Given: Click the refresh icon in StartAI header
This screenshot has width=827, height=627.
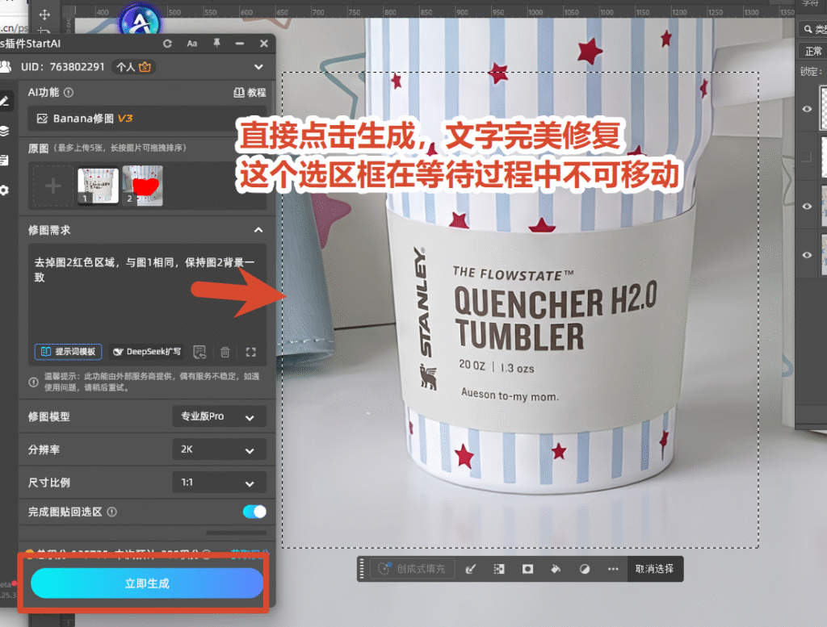Looking at the screenshot, I should click(167, 44).
